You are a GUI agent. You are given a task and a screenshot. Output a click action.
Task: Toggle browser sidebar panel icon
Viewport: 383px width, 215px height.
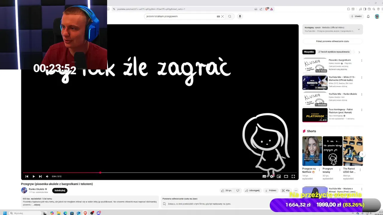tap(364, 9)
